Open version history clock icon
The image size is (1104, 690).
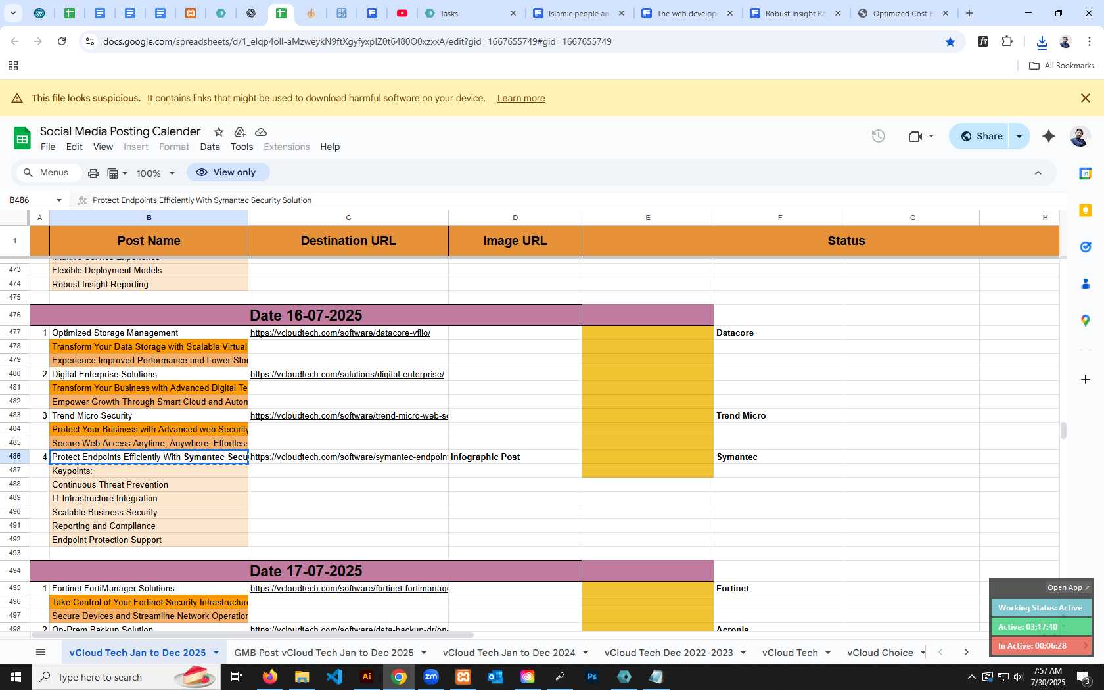tap(879, 136)
